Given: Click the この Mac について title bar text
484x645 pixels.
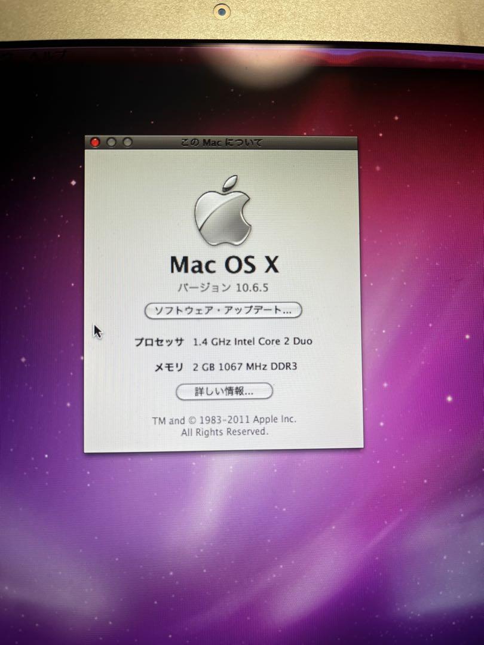Looking at the screenshot, I should click(x=222, y=143).
